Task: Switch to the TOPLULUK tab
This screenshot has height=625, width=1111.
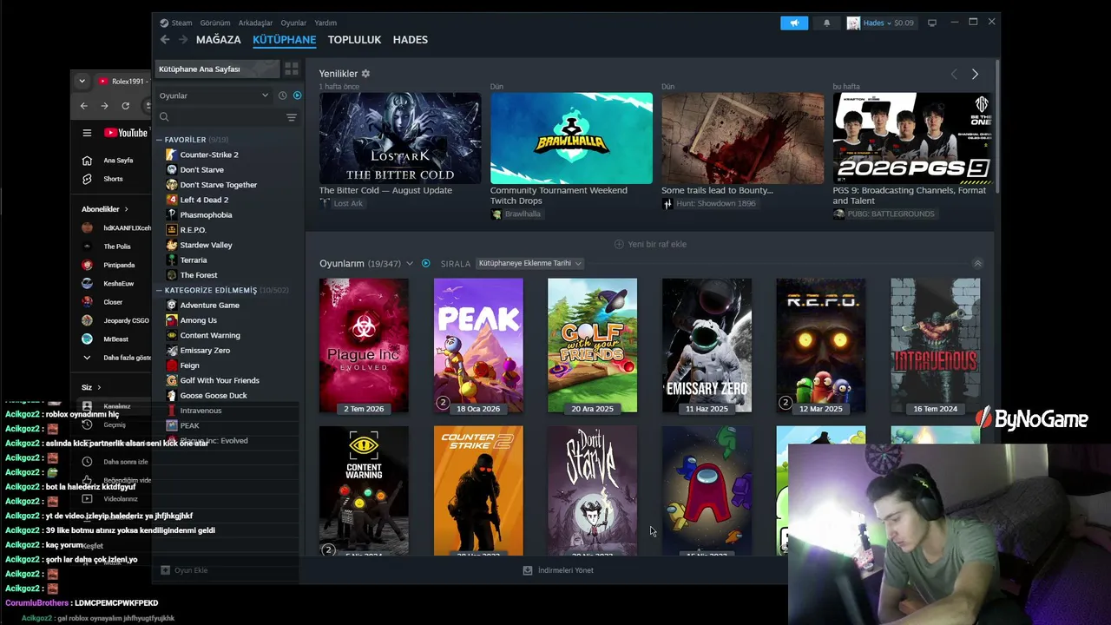Action: tap(354, 40)
